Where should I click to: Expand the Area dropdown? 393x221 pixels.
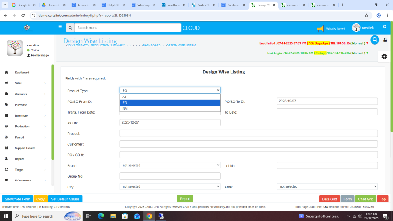click(x=327, y=186)
